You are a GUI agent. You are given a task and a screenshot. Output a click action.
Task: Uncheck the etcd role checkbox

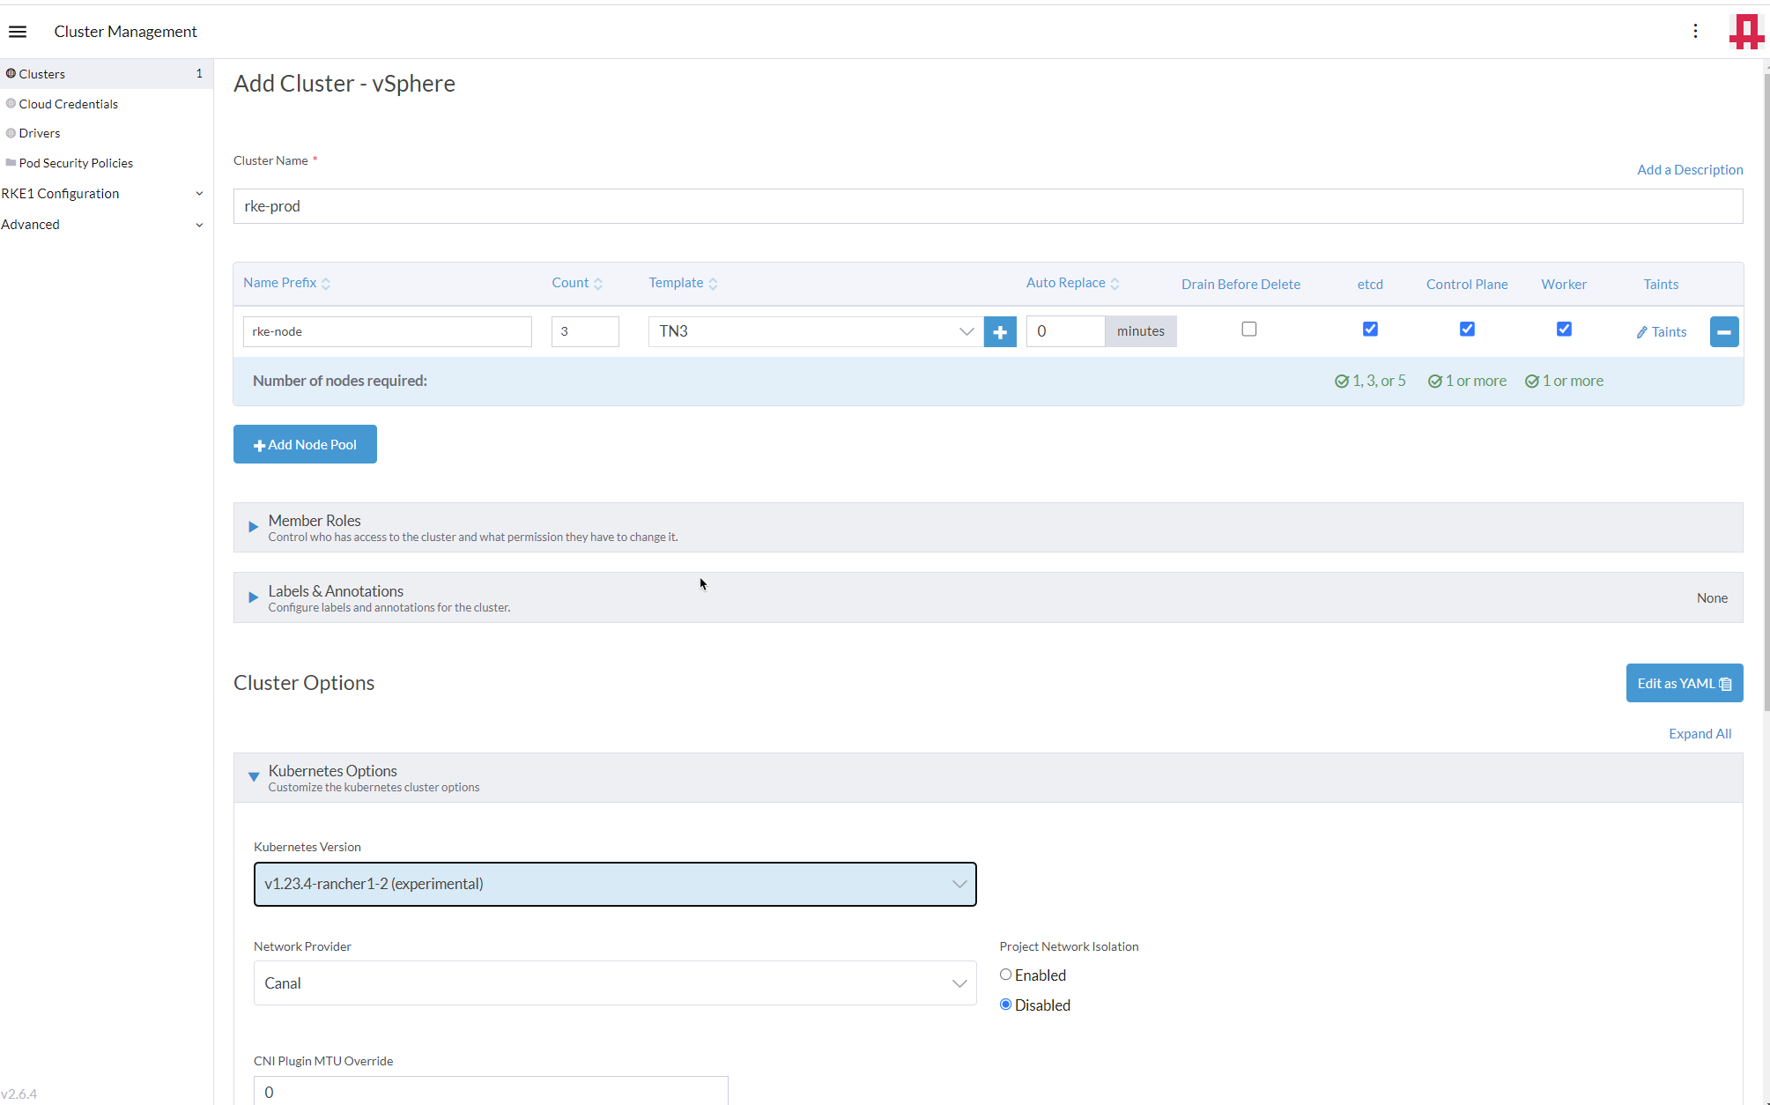tap(1370, 330)
